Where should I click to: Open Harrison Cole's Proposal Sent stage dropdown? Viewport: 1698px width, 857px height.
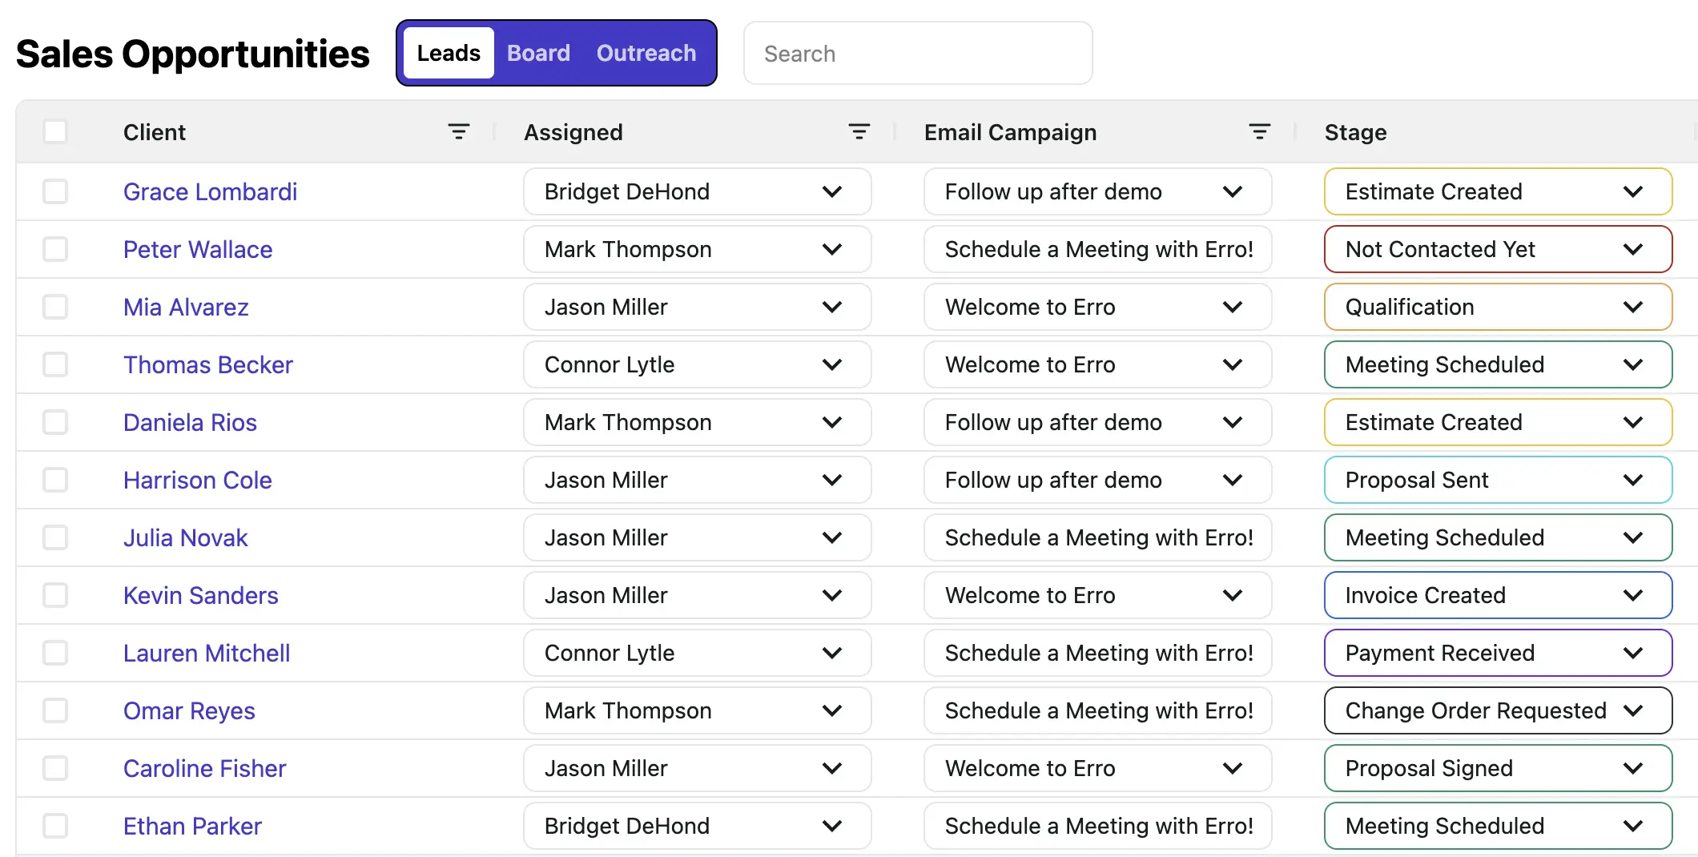click(1498, 481)
